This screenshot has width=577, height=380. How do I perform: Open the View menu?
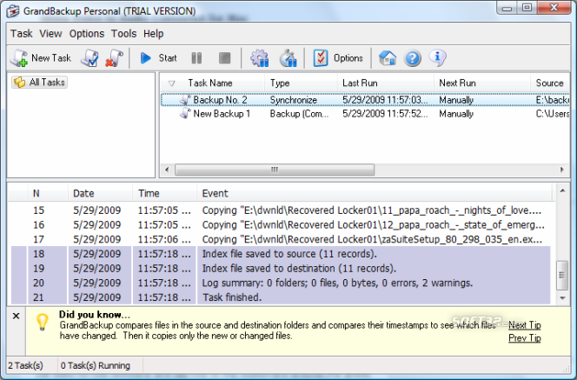click(50, 34)
